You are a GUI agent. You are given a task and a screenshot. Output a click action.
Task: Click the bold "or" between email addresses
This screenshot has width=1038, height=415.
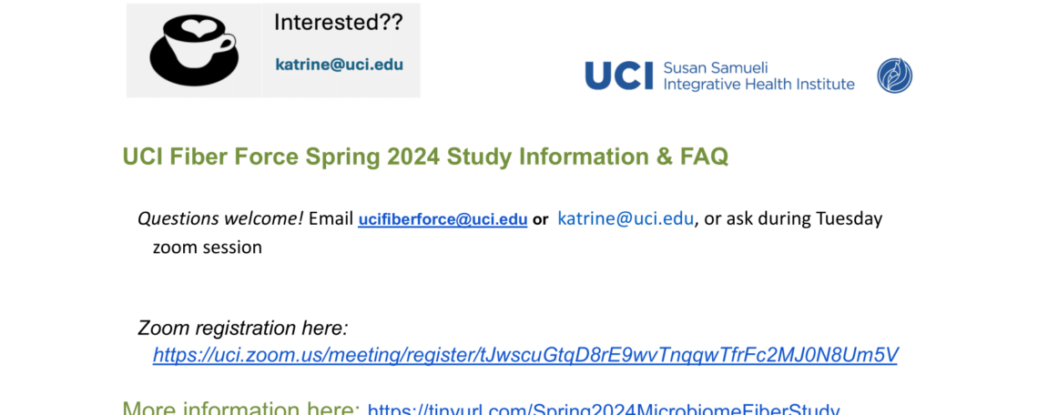[x=541, y=219]
